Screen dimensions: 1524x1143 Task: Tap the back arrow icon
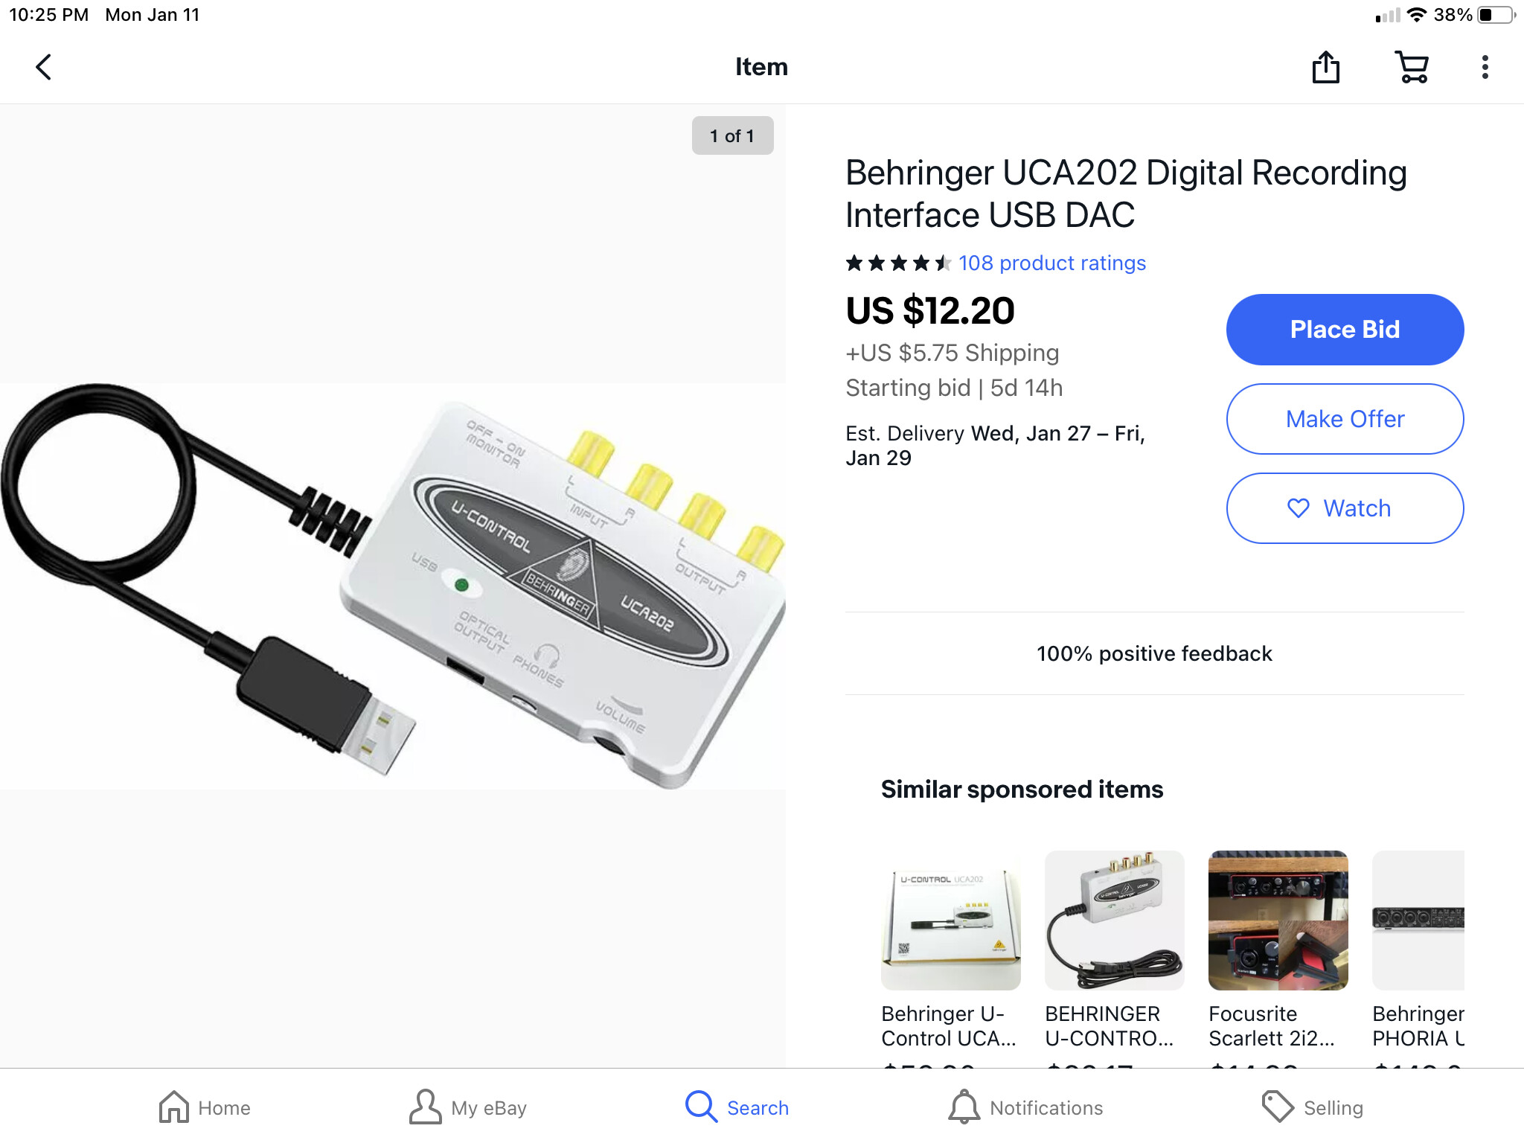pos(45,67)
